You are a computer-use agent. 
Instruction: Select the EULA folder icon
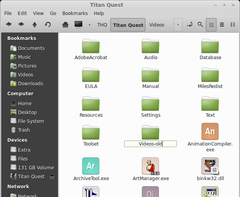click(x=91, y=75)
